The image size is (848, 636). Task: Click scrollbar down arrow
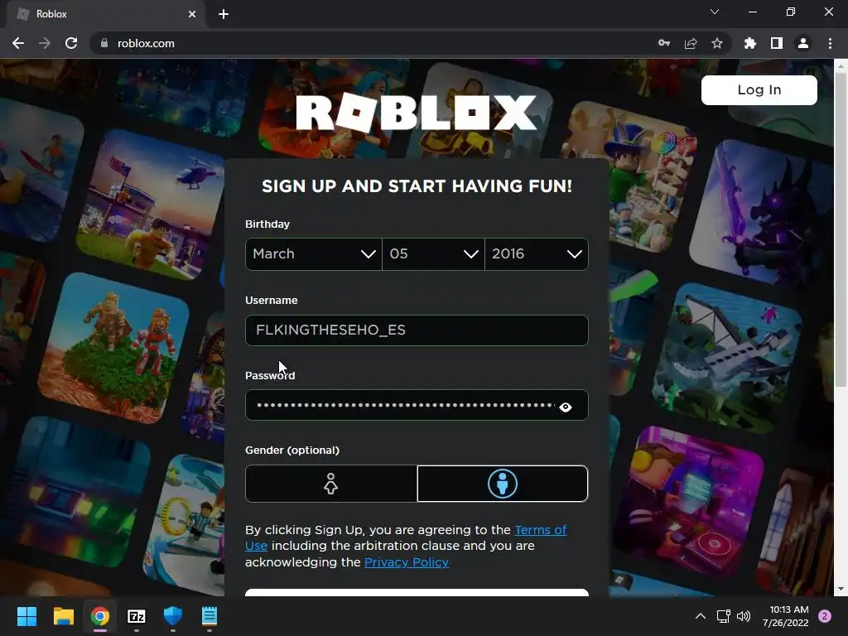[x=841, y=589]
